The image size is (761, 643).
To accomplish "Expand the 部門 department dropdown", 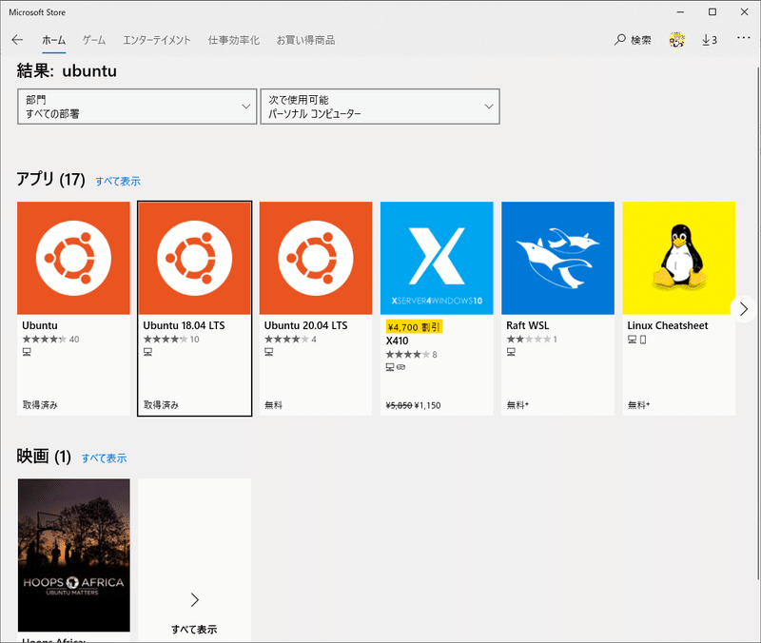I will (137, 107).
